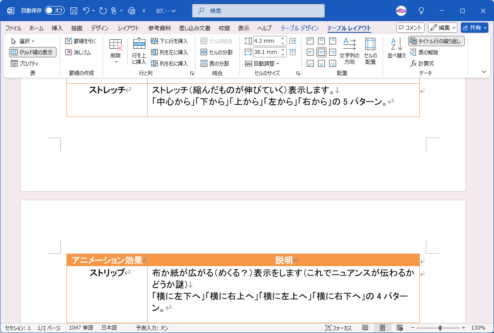Click Split Cells (セルの分割)
This screenshot has width=494, height=333.
pos(217,52)
